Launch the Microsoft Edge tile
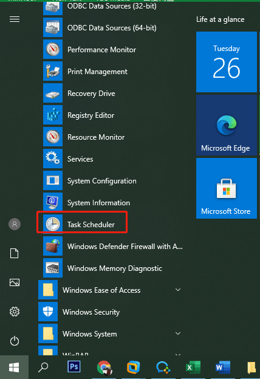 (x=227, y=125)
